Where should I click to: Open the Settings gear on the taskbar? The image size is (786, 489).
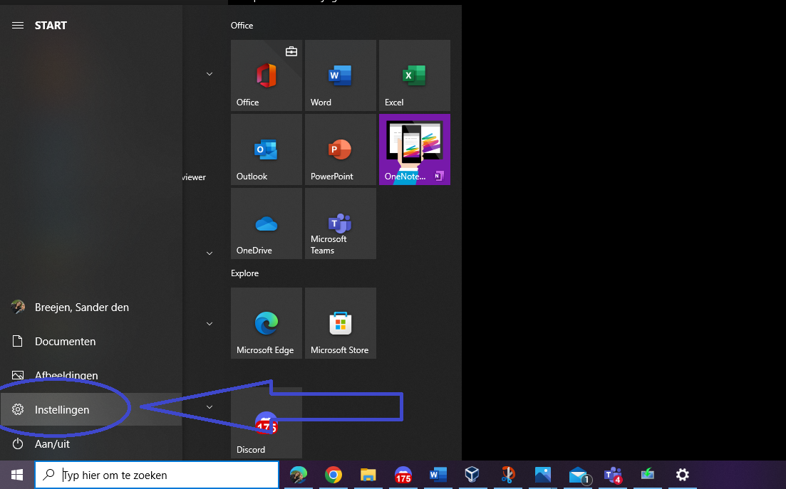[682, 475]
